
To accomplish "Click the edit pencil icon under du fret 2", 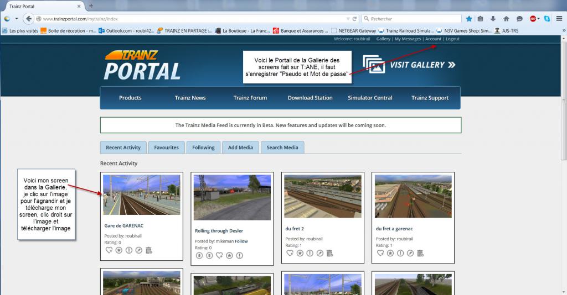I will [319, 253].
